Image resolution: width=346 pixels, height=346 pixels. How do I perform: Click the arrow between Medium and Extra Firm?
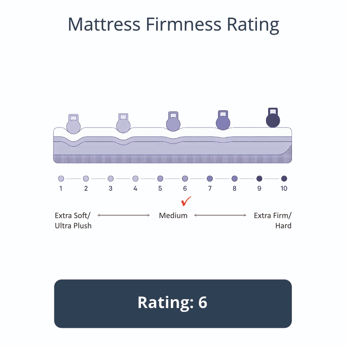(x=220, y=215)
